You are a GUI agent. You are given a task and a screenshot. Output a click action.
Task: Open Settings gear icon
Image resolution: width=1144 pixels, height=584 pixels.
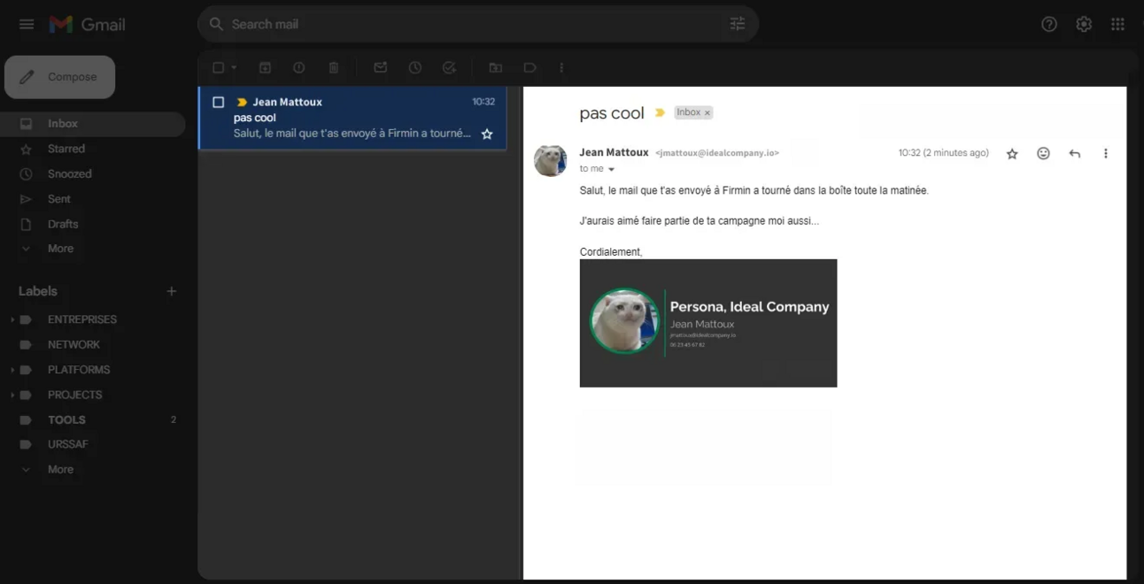(x=1084, y=24)
